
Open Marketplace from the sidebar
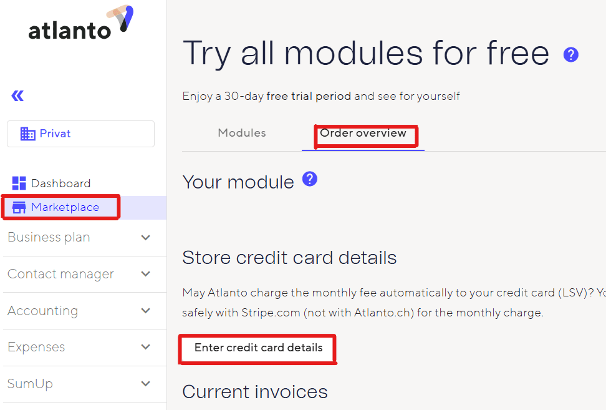(65, 207)
